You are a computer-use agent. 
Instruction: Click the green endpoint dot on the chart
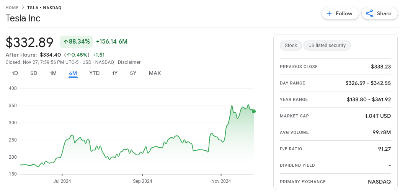tap(254, 111)
